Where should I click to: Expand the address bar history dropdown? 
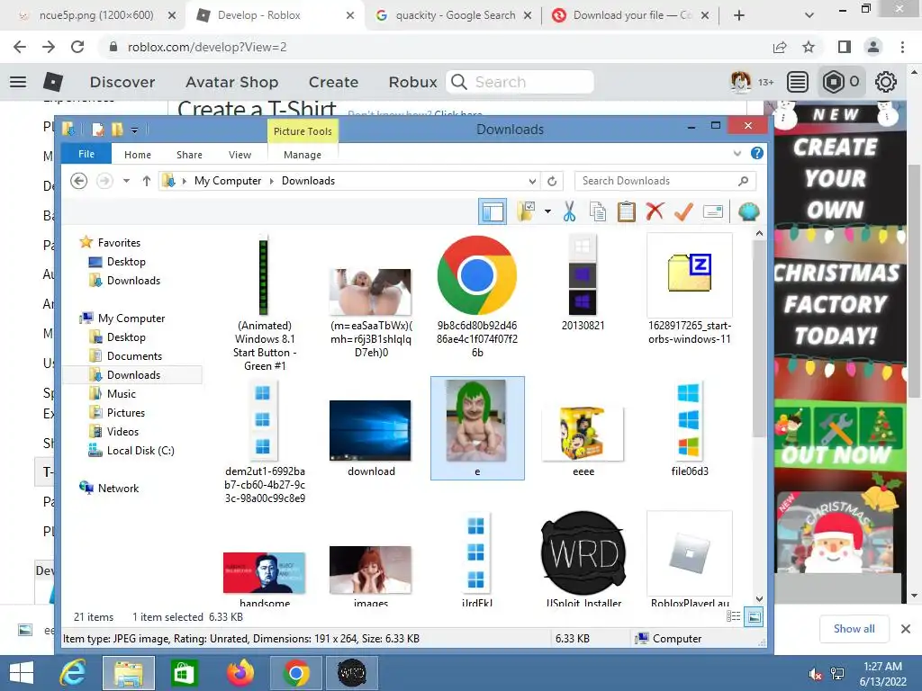tap(531, 181)
